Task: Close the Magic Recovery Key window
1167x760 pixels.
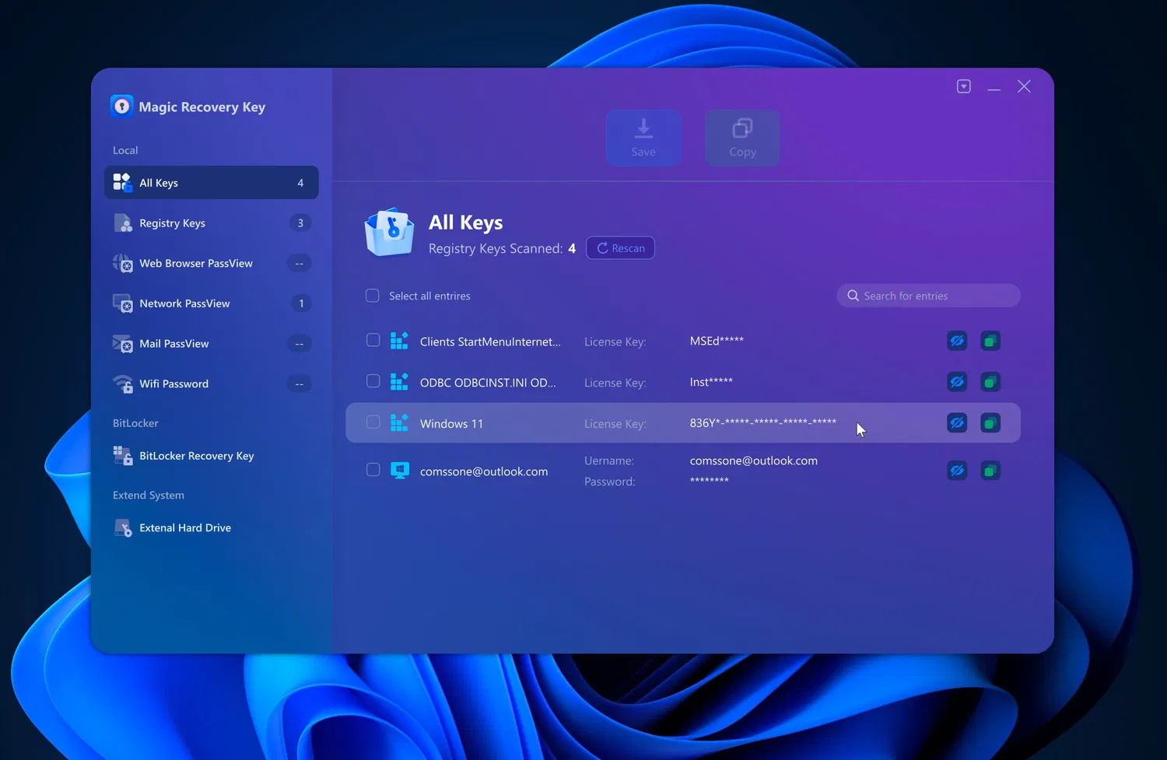Action: pyautogui.click(x=1024, y=86)
